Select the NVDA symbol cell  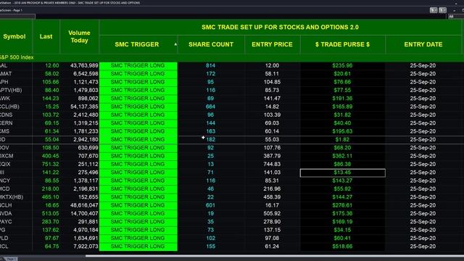tap(6, 213)
